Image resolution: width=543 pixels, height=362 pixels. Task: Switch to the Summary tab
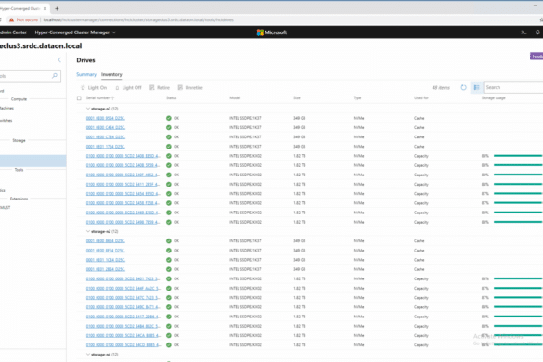tap(86, 74)
